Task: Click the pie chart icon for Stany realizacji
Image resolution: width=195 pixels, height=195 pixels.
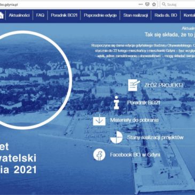Action: point(116,137)
